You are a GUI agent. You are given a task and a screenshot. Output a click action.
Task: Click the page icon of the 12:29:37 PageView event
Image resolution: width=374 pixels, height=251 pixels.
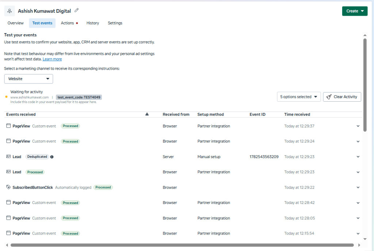[8, 126]
